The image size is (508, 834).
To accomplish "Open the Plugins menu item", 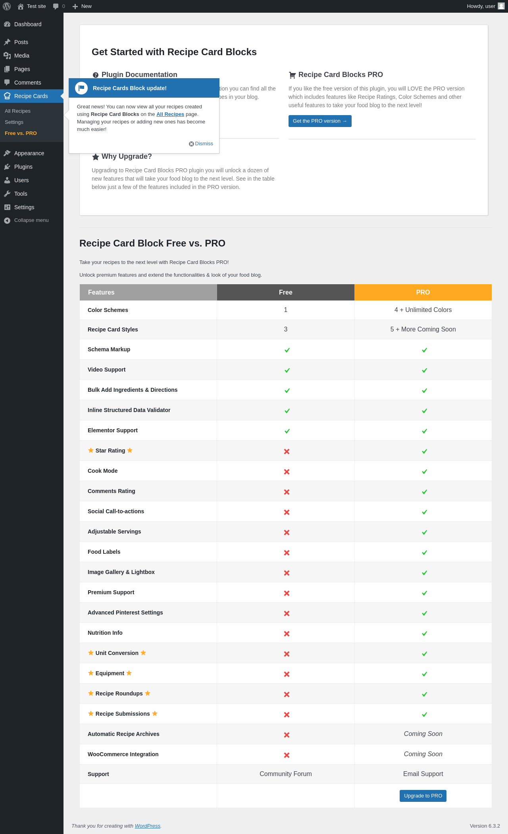I will pyautogui.click(x=32, y=167).
